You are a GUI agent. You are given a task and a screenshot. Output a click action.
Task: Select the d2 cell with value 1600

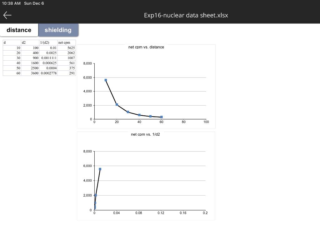30,63
